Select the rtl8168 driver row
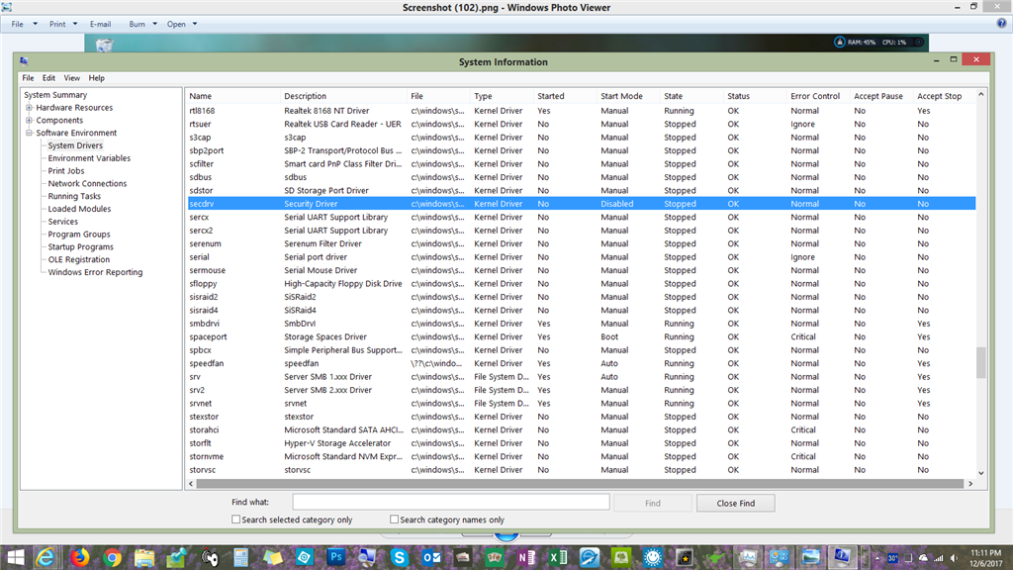This screenshot has height=570, width=1013. pyautogui.click(x=582, y=111)
